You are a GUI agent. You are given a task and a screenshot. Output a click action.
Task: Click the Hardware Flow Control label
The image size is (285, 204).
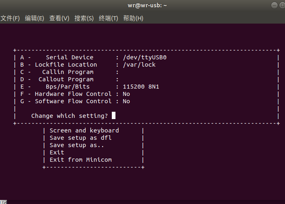click(x=73, y=94)
